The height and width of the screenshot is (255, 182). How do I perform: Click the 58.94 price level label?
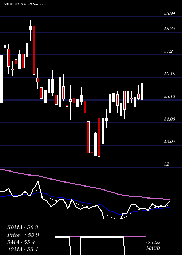[x=170, y=13]
